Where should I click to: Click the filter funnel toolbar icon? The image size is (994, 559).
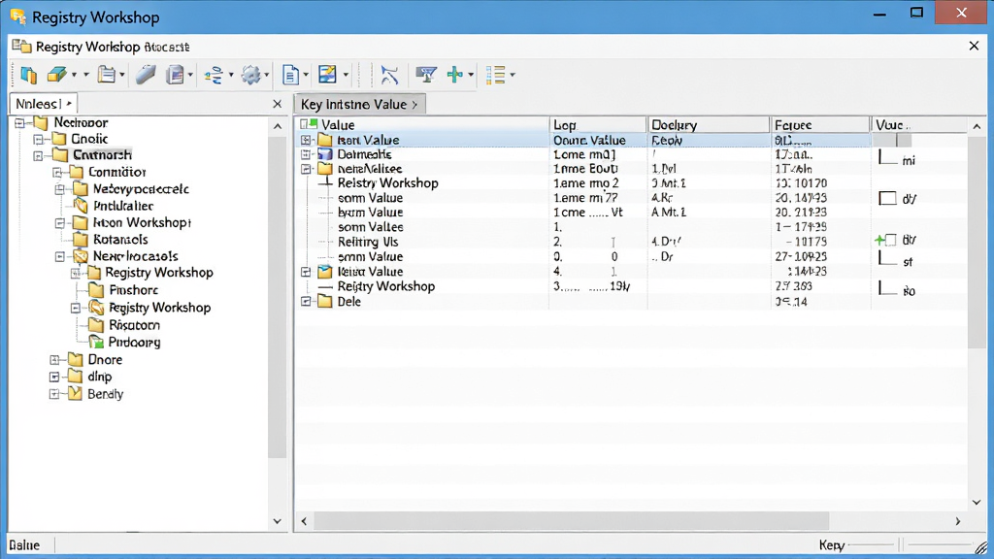pyautogui.click(x=426, y=75)
